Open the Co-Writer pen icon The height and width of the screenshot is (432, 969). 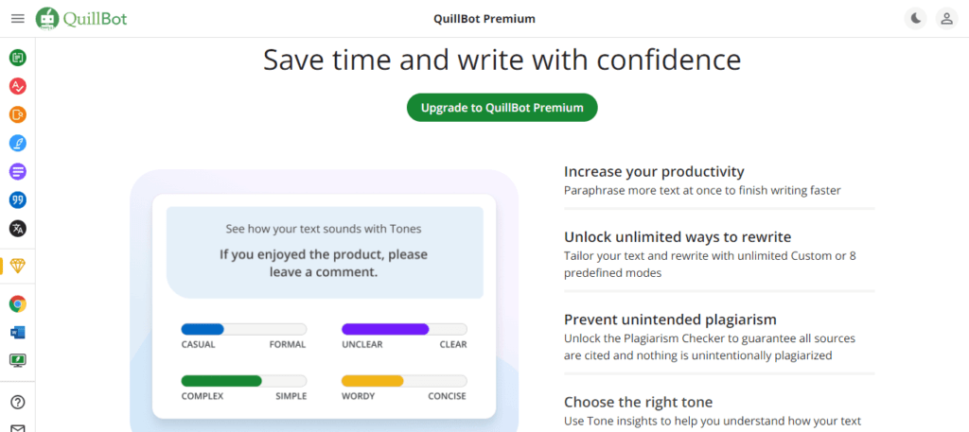(x=17, y=143)
